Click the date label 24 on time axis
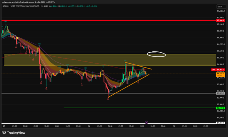 click(89, 126)
